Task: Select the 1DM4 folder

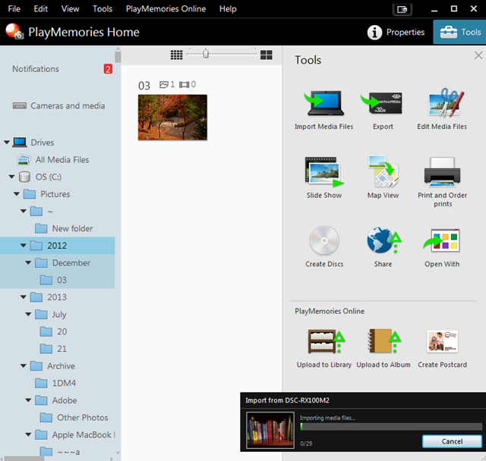Action: pos(55,383)
